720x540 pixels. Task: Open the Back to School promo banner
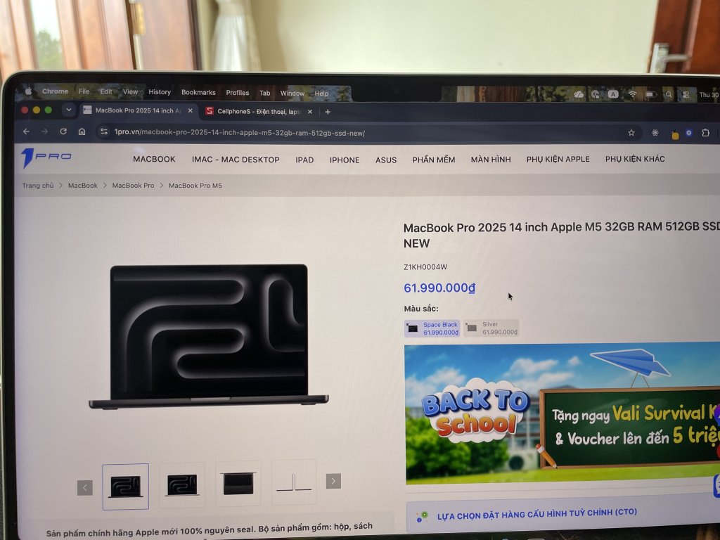click(562, 413)
